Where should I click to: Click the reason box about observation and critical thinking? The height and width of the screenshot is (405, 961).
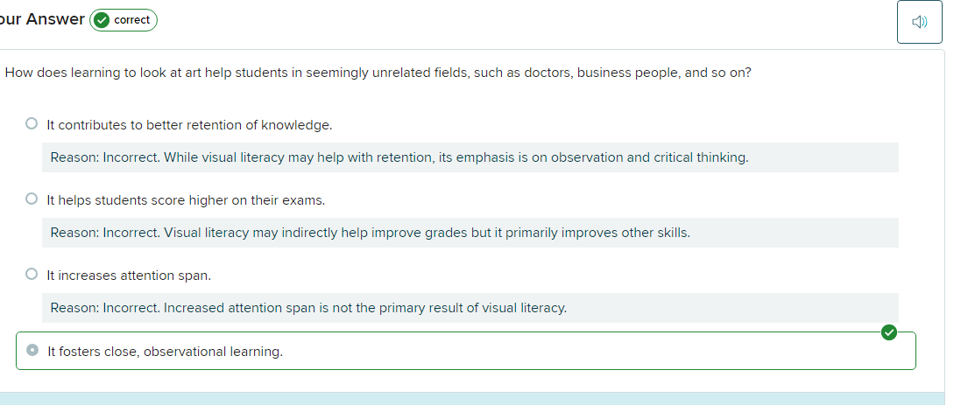coord(470,157)
